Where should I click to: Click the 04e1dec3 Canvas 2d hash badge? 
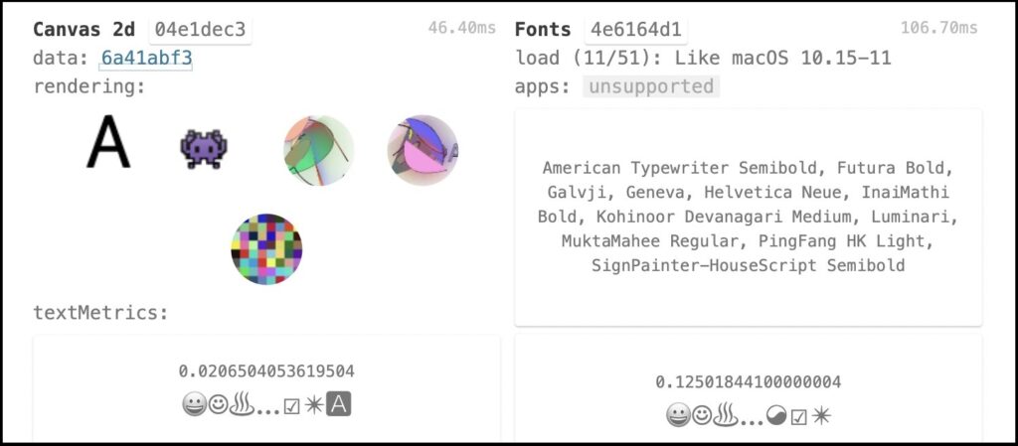[200, 30]
